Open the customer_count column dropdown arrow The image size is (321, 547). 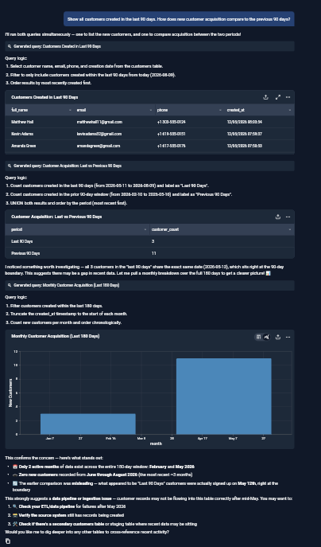[290, 229]
